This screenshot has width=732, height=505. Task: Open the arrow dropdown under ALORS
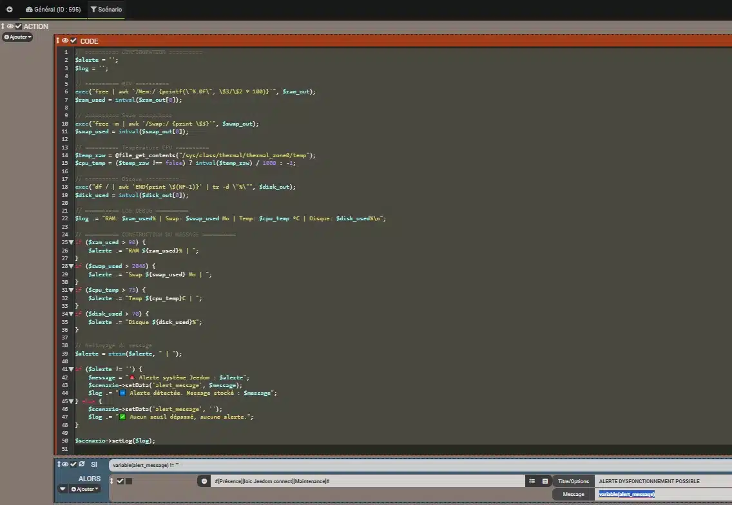pyautogui.click(x=63, y=489)
